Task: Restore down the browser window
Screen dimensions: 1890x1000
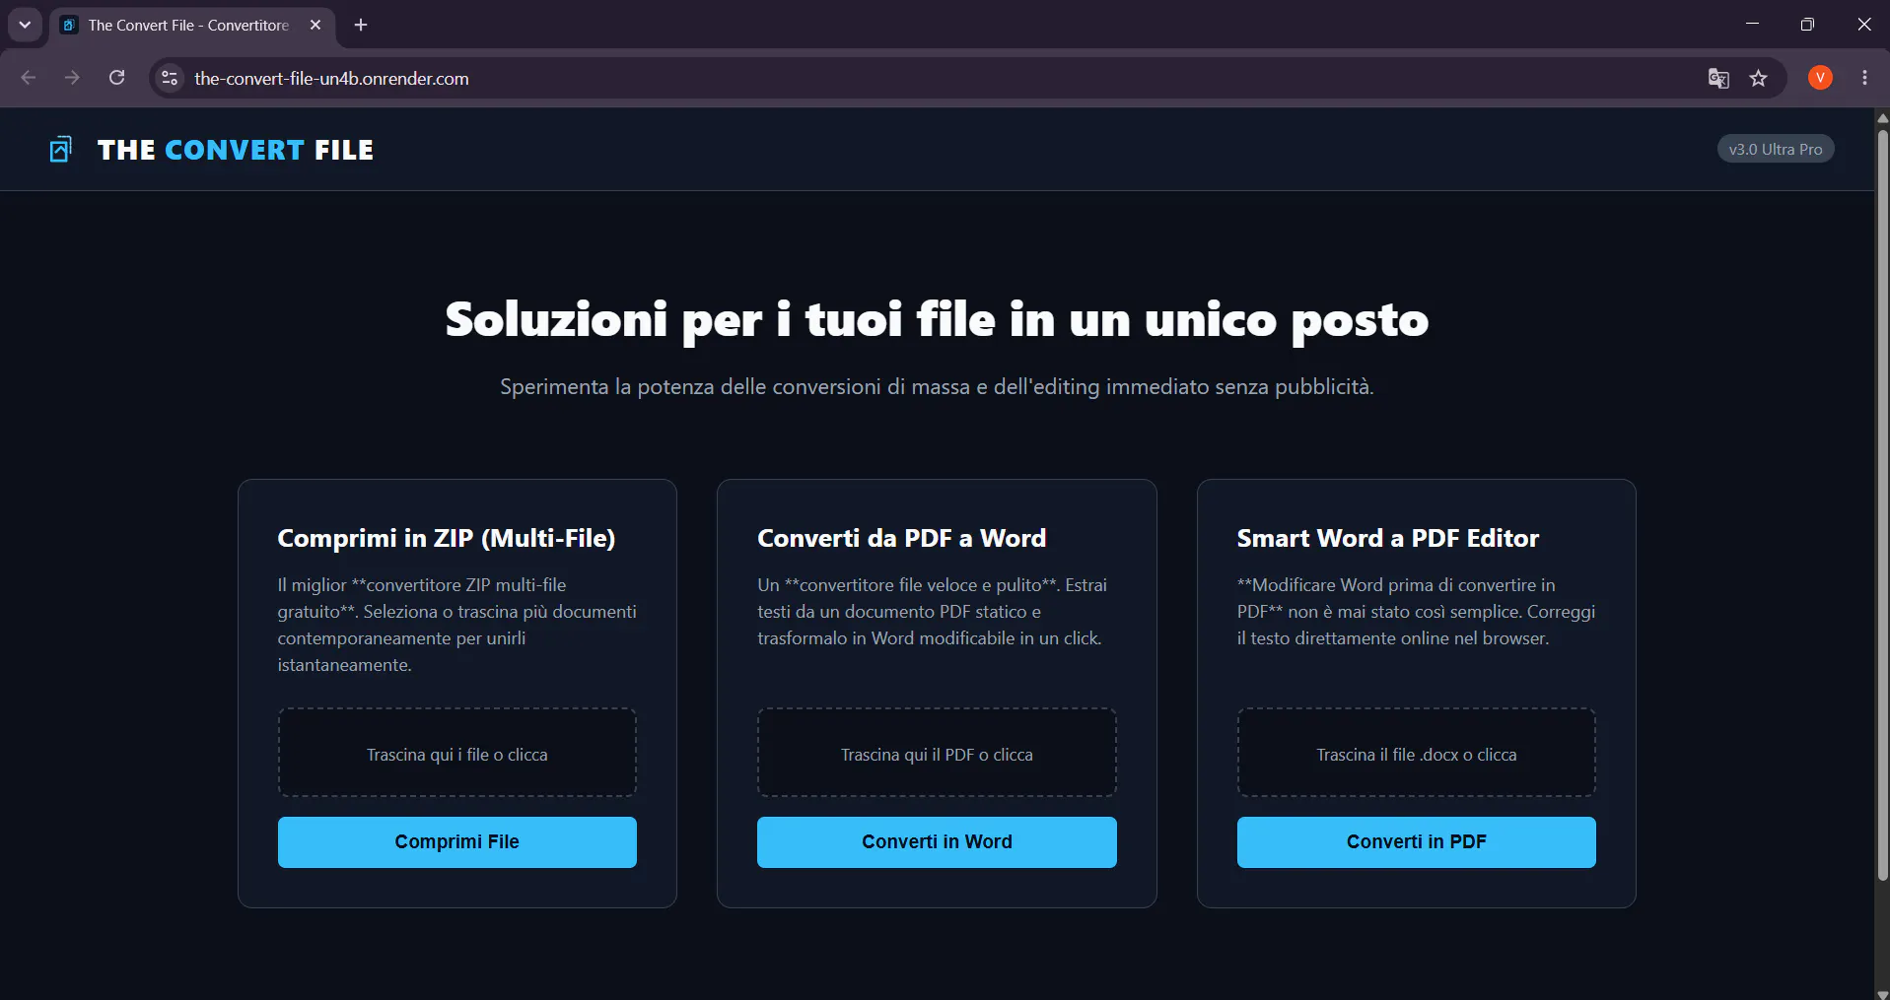Action: coord(1807,25)
